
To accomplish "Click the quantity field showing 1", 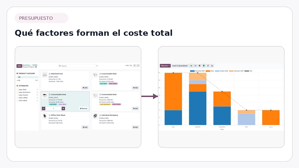I will click(53, 108).
